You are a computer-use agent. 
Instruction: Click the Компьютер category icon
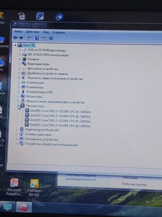[x=23, y=87]
